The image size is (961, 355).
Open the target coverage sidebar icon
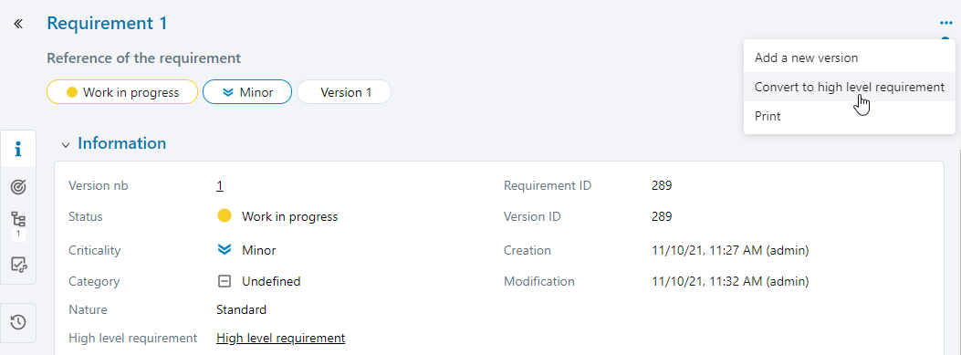tap(18, 187)
